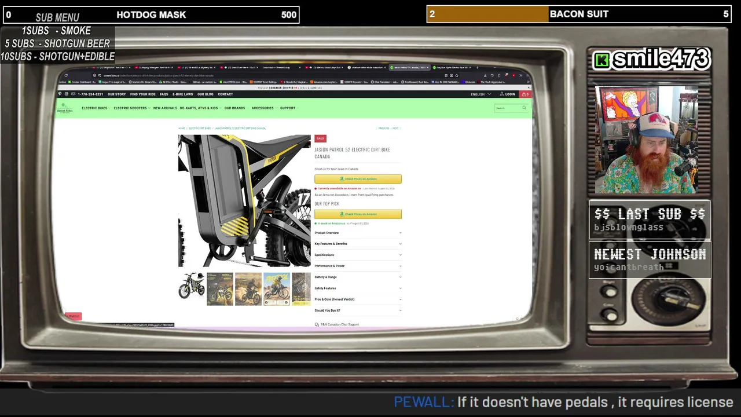Click the browser reload button
The height and width of the screenshot is (417, 741).
click(x=66, y=75)
